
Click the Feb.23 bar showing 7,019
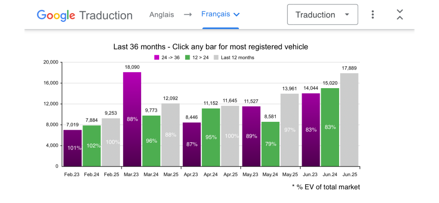coord(72,148)
